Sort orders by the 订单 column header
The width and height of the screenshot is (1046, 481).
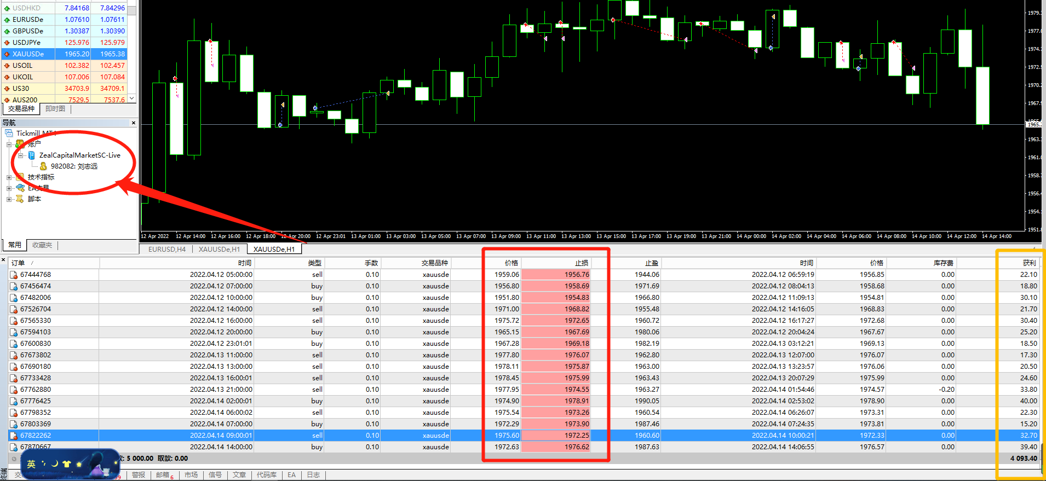(54, 263)
